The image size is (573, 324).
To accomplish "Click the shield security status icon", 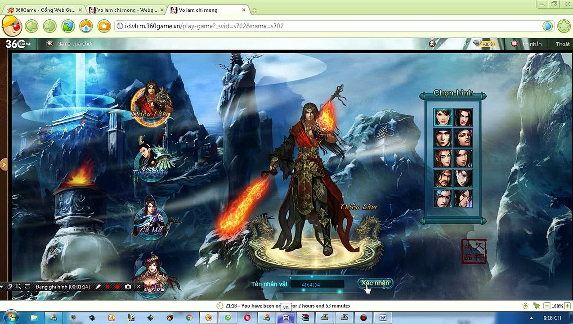I will click(525, 306).
